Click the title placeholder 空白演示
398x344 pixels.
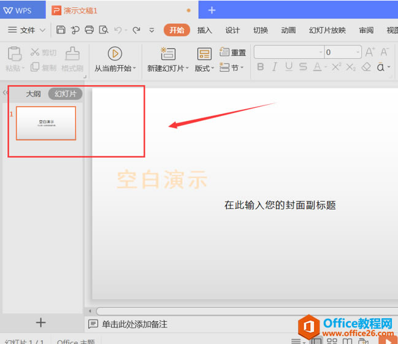[x=162, y=180]
